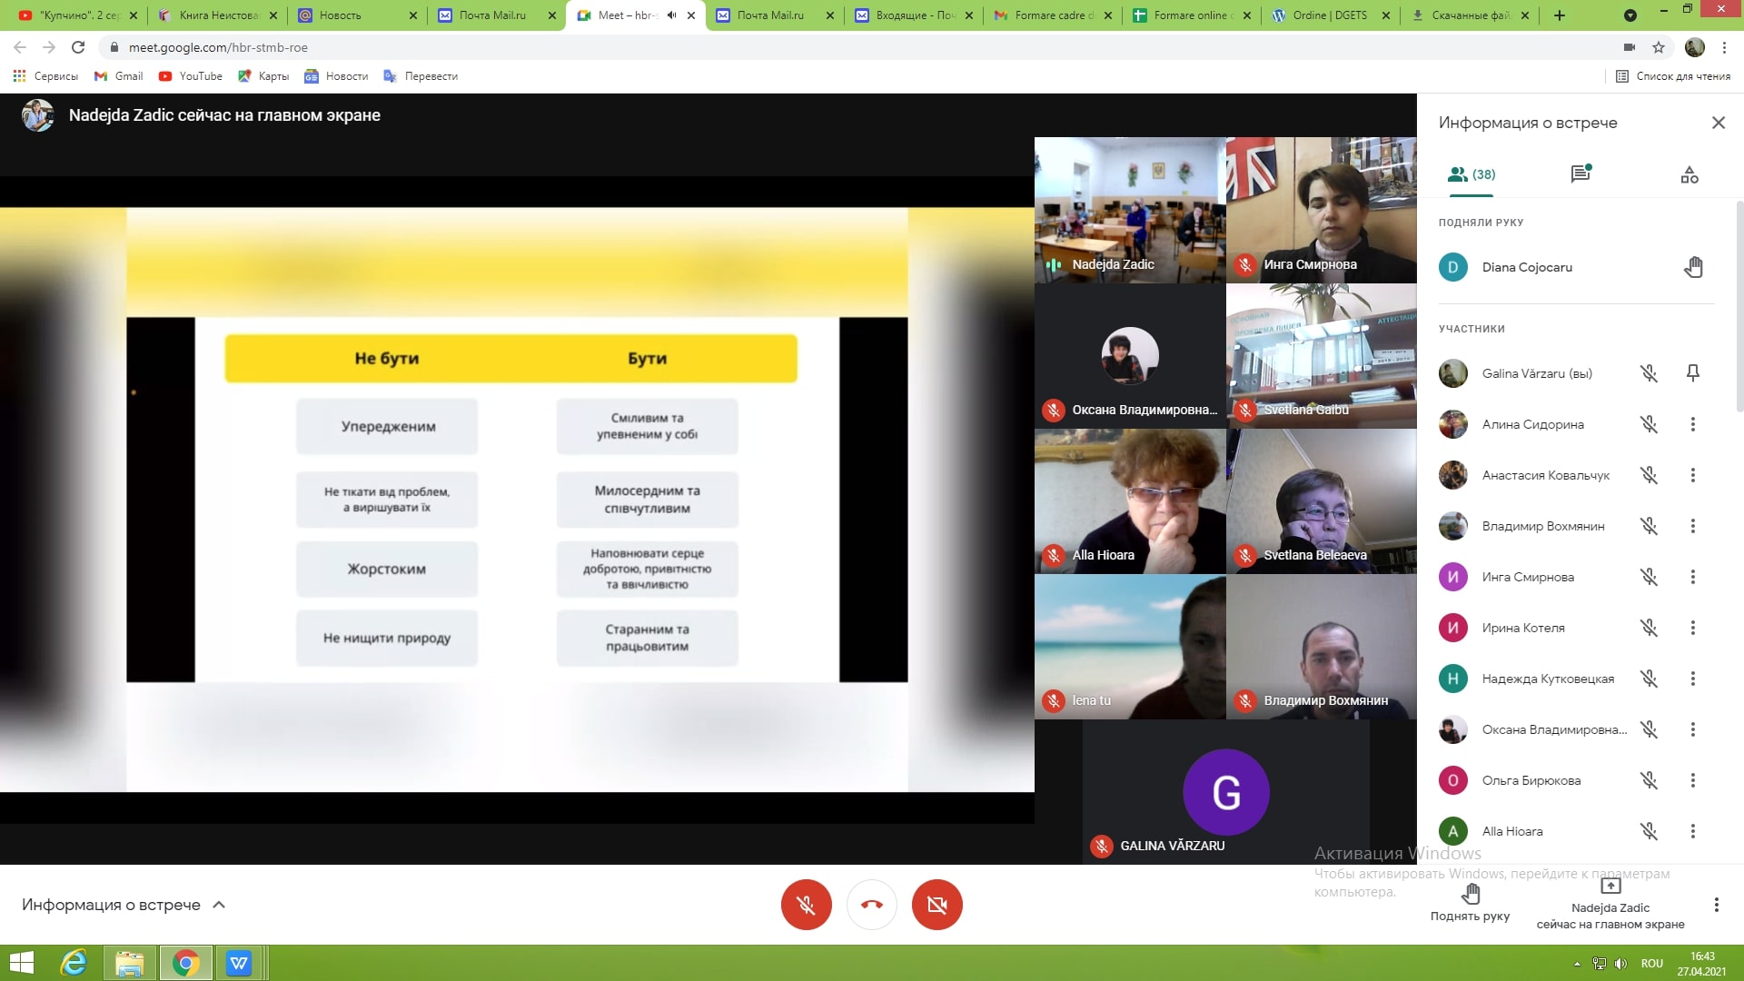Open Chrome from the Windows taskbar
Screen dimensions: 1744x981
click(185, 963)
